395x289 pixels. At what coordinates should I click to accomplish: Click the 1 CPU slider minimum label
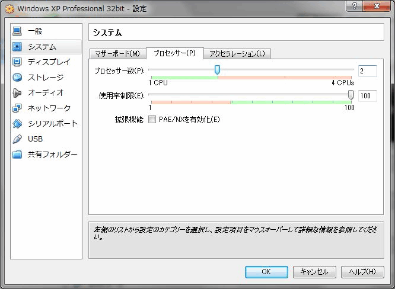[x=158, y=83]
